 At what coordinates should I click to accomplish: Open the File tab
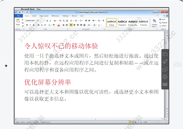click(19, 16)
